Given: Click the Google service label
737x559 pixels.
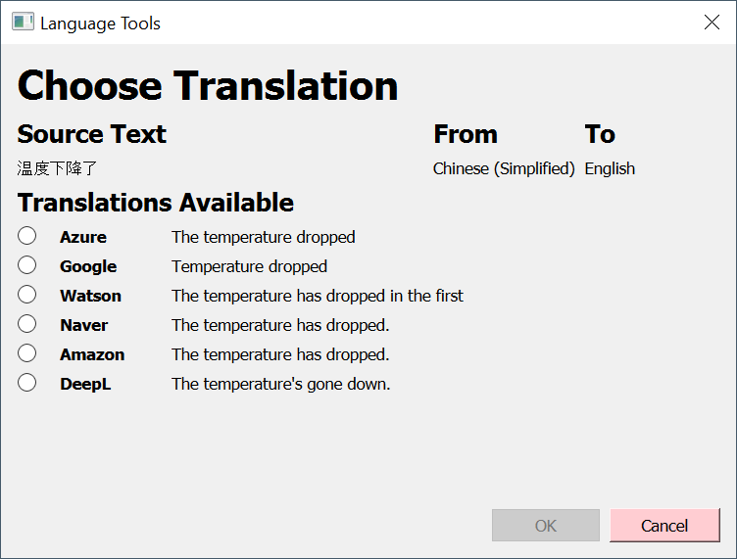Looking at the screenshot, I should click(x=88, y=266).
